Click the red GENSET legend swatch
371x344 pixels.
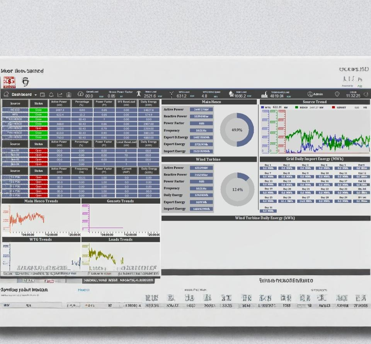pos(333,107)
